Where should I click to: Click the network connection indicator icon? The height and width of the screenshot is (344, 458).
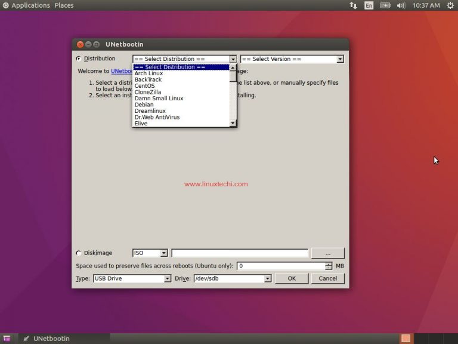point(353,5)
